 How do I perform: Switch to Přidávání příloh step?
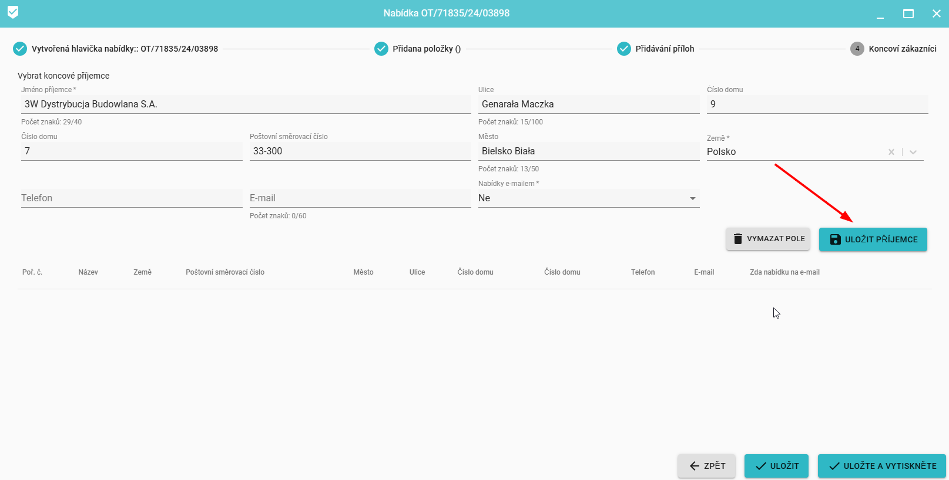(x=665, y=49)
